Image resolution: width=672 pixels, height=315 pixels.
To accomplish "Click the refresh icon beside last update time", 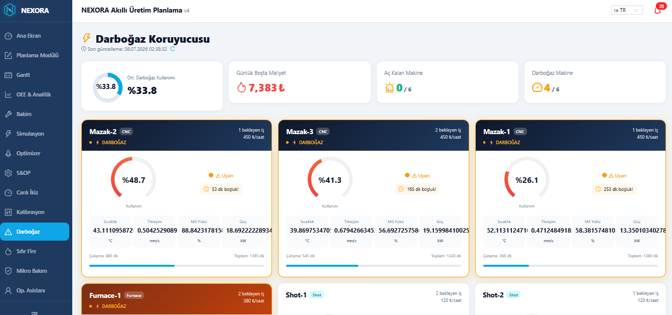I will [x=173, y=49].
